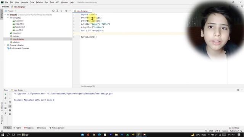Screen dimensions: 244x137
Task: Click the expand all icon in Project panel
Action: pyautogui.click(x=57, y=11)
